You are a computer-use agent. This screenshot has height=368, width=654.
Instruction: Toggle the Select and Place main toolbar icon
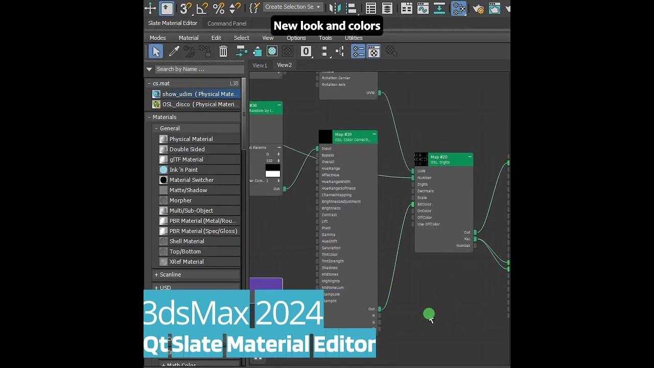(x=167, y=8)
